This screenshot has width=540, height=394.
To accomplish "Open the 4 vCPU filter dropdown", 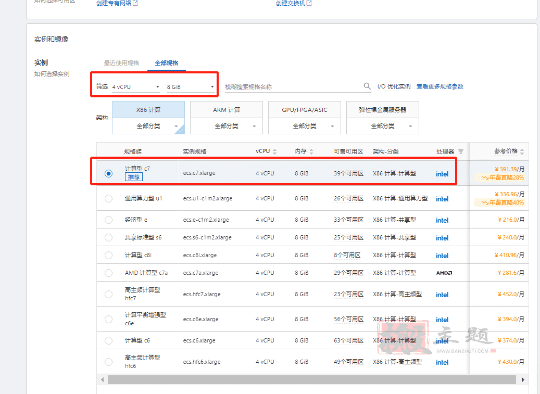I will (x=136, y=87).
